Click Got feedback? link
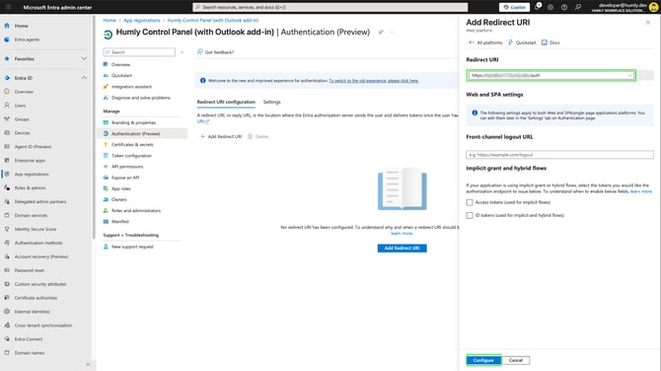661x371 pixels. pyautogui.click(x=215, y=52)
